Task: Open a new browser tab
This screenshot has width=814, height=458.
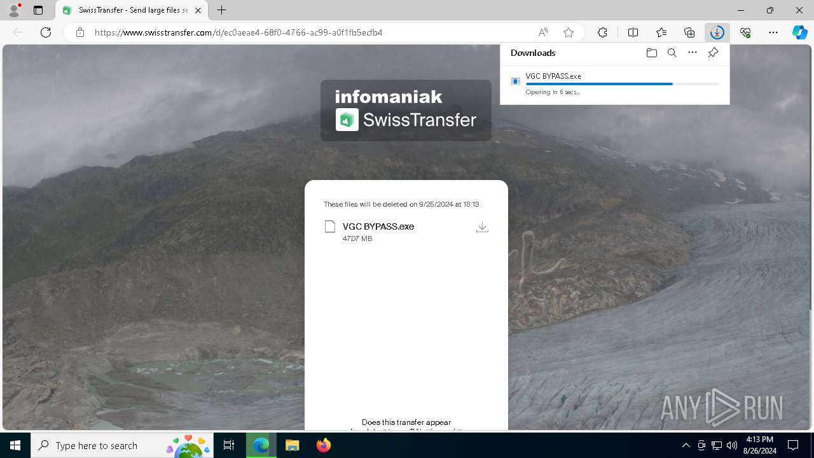Action: [221, 10]
